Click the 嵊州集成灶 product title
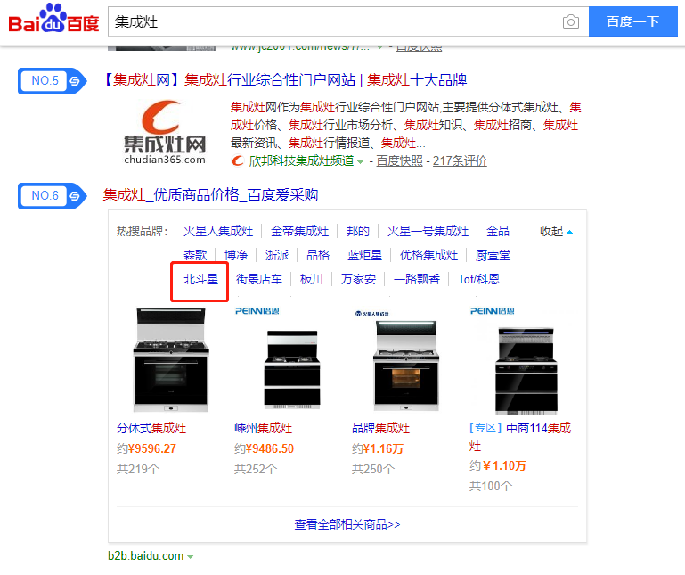 coord(263,428)
